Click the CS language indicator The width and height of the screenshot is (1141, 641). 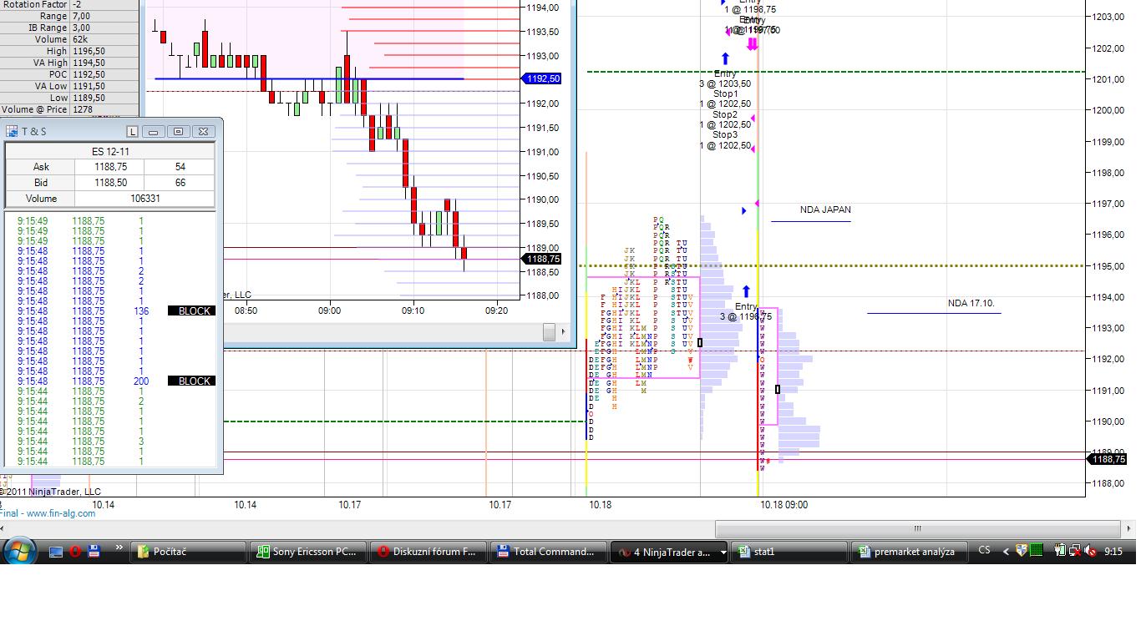point(984,551)
